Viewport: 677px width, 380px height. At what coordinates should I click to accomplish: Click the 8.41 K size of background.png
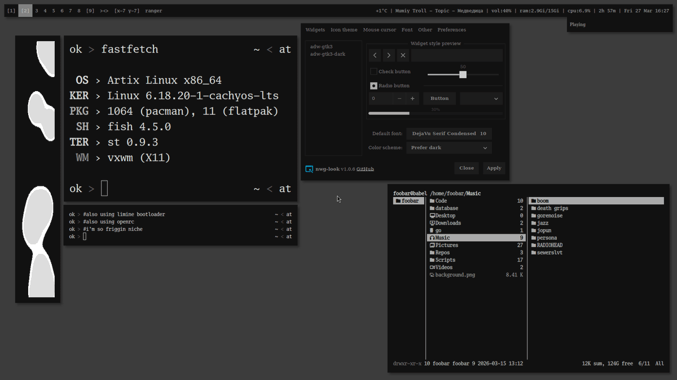click(515, 275)
